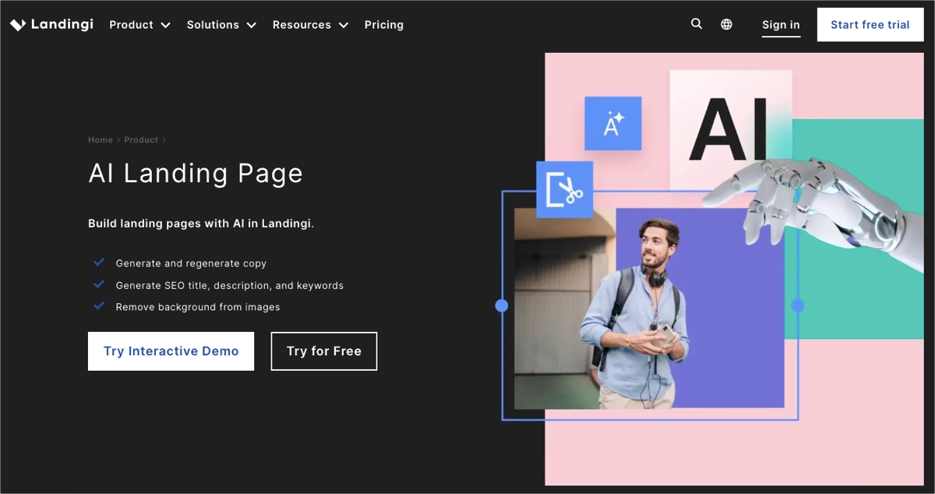Click the Try for Free button

323,351
